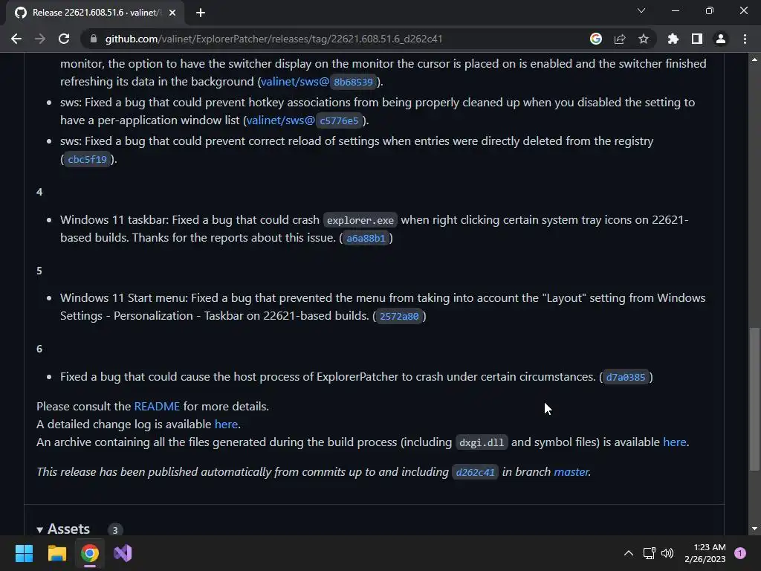Share this page via share icon
Screen dimensions: 761x571
pyautogui.click(x=619, y=39)
